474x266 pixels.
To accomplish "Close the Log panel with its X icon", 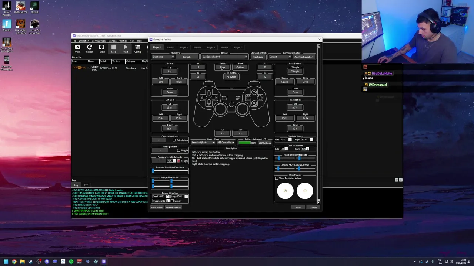I will 400,180.
